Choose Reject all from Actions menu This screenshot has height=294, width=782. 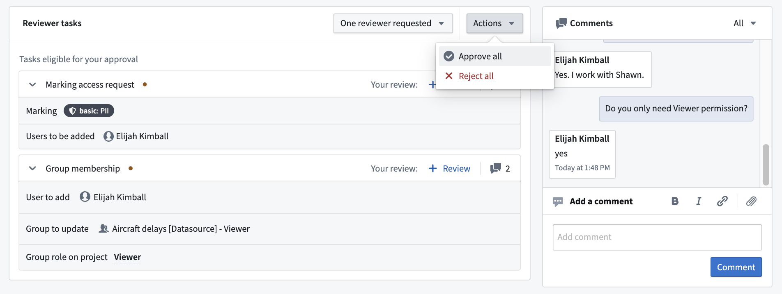494,76
